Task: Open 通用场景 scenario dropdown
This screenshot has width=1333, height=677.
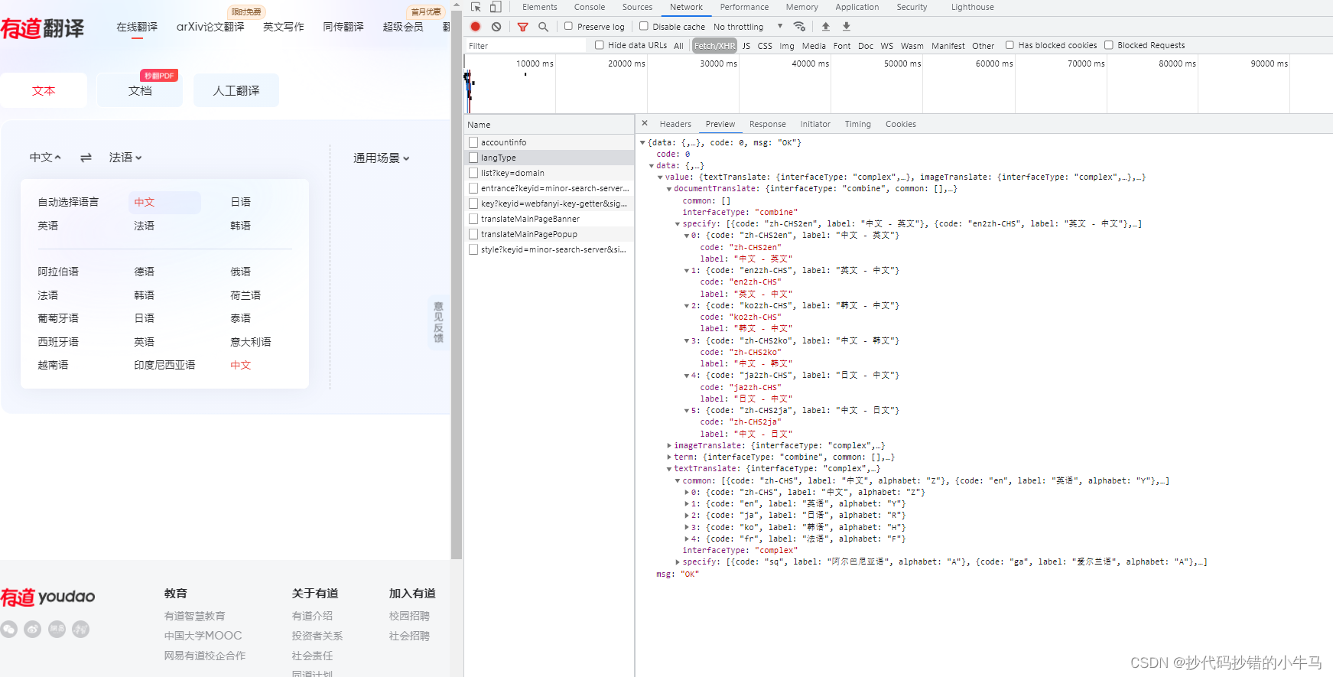Action: (x=382, y=158)
